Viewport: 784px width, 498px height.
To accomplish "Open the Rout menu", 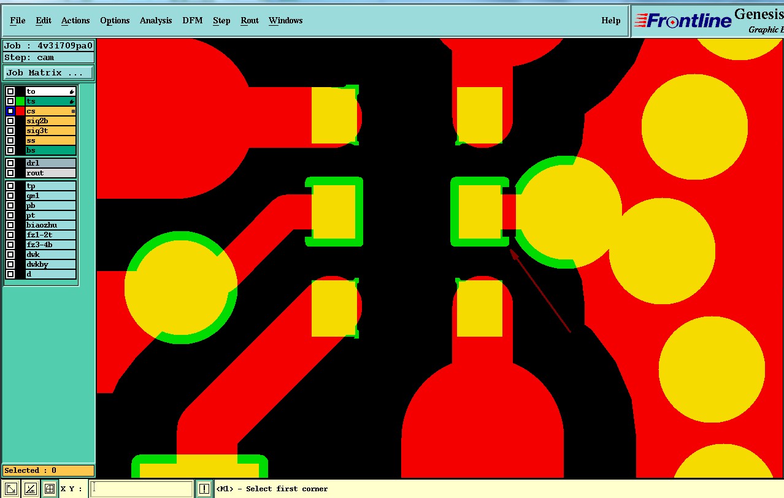I will point(250,20).
